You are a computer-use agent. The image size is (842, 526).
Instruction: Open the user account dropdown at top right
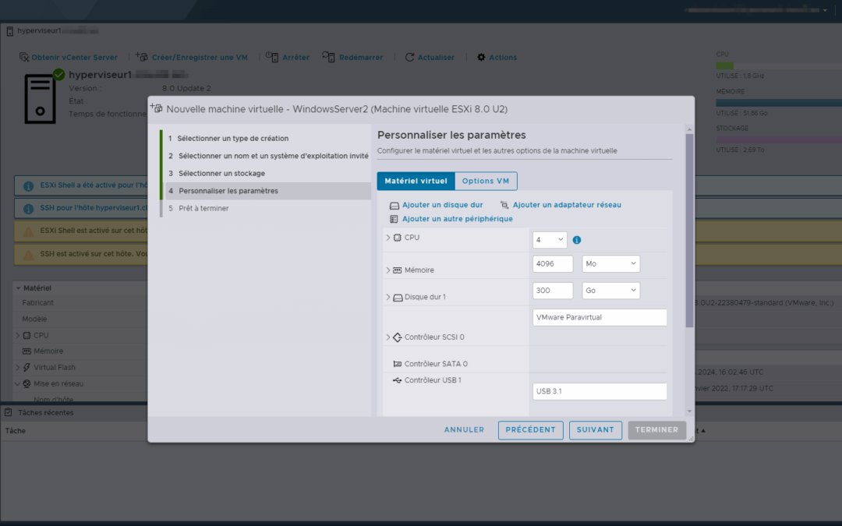(825, 10)
